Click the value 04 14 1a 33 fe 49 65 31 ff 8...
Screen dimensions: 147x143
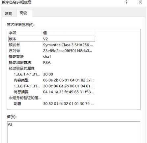coord(68,92)
